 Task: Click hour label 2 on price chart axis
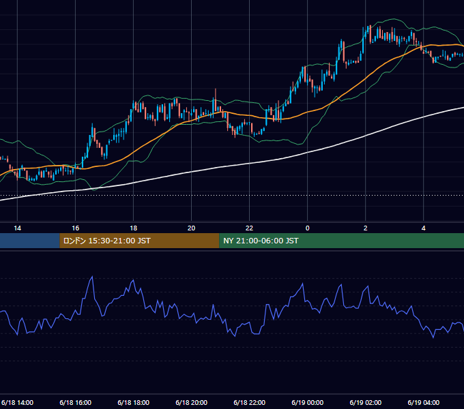[366, 228]
